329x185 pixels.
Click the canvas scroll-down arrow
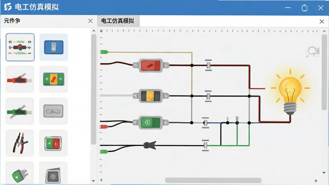tap(324, 173)
